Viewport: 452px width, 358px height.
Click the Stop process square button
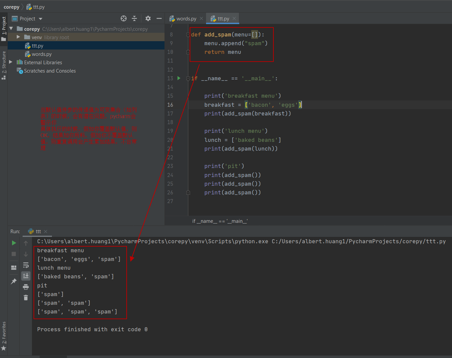(x=14, y=254)
